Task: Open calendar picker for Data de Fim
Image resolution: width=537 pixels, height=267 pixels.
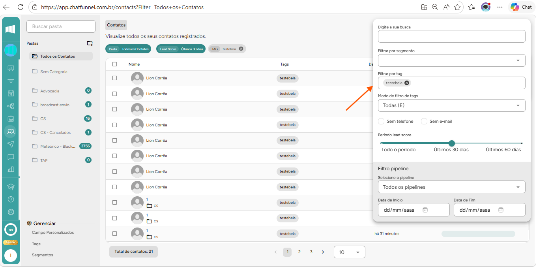Action: click(x=501, y=210)
